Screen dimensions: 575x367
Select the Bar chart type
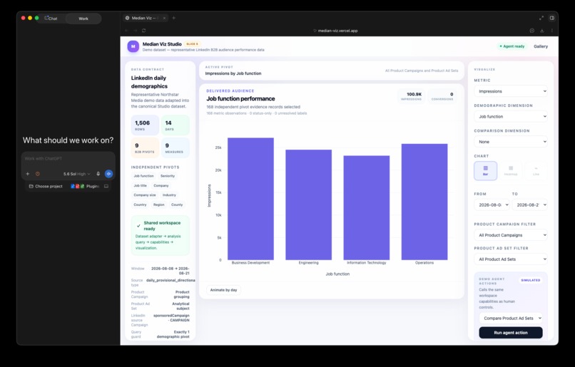click(x=486, y=171)
